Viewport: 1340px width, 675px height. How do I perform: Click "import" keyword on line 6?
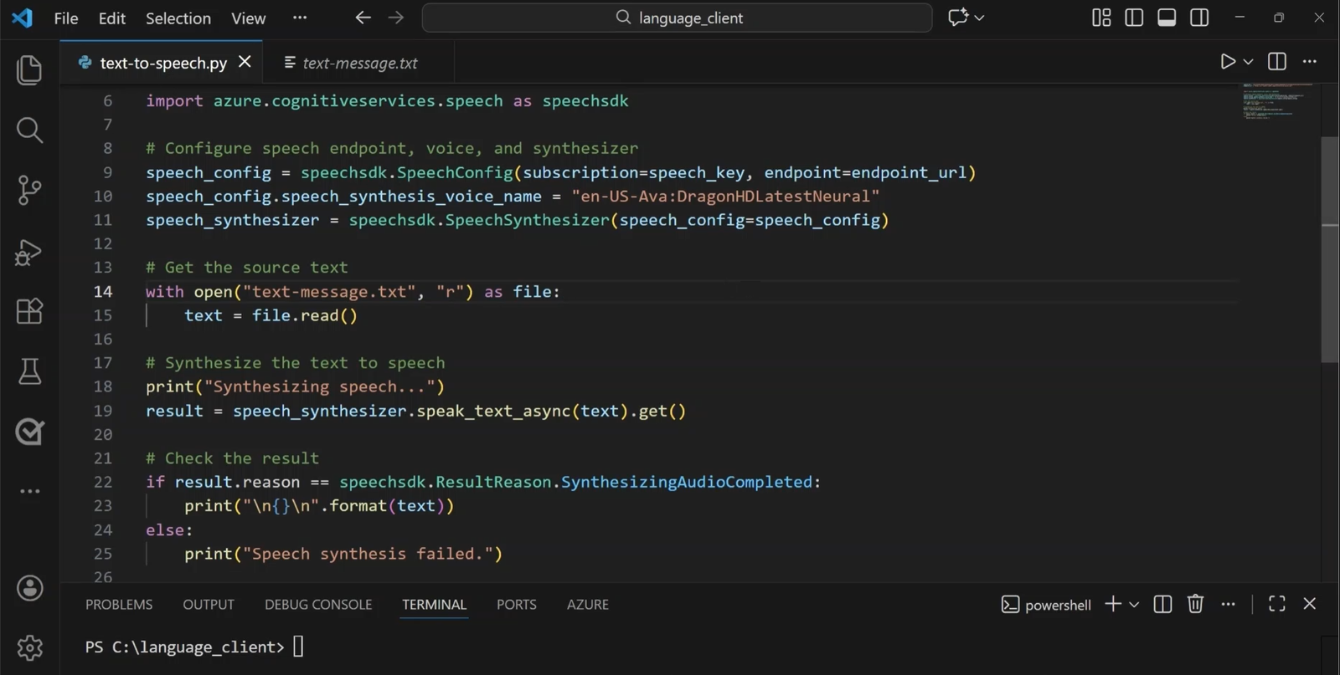click(174, 100)
